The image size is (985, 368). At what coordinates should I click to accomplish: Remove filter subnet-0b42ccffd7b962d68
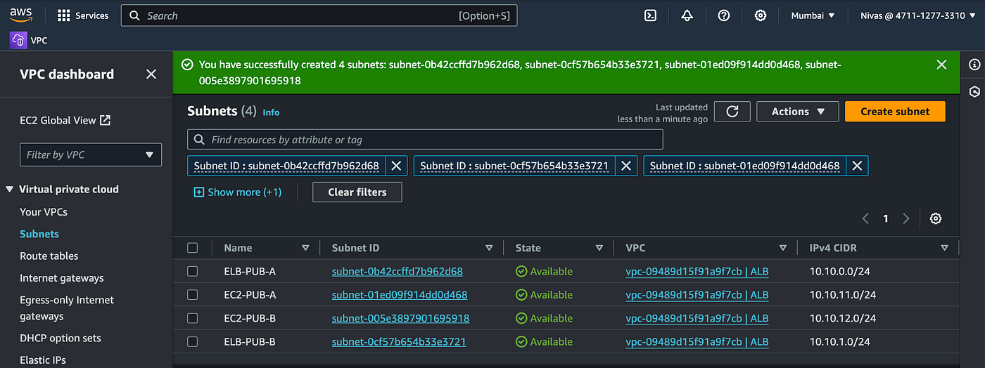[397, 166]
